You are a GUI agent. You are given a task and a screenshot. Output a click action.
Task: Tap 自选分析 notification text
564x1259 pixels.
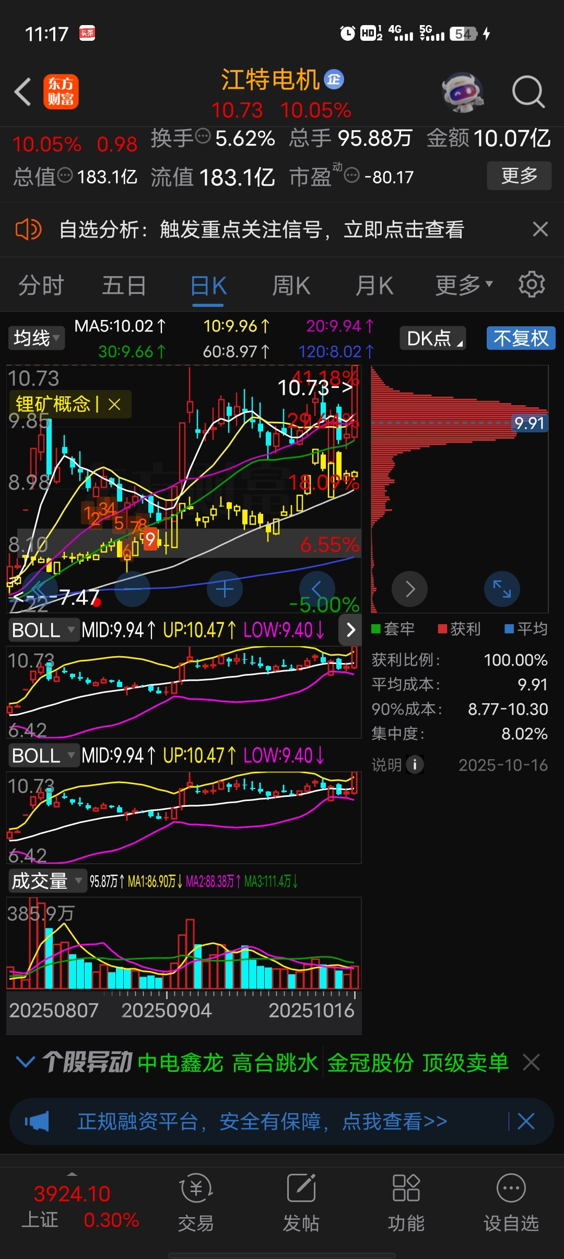[x=262, y=230]
